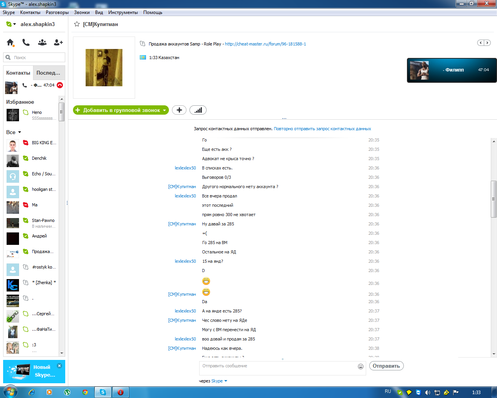Mark [CM]Купитман as favorite with star
This screenshot has height=398, width=497.
(x=77, y=24)
